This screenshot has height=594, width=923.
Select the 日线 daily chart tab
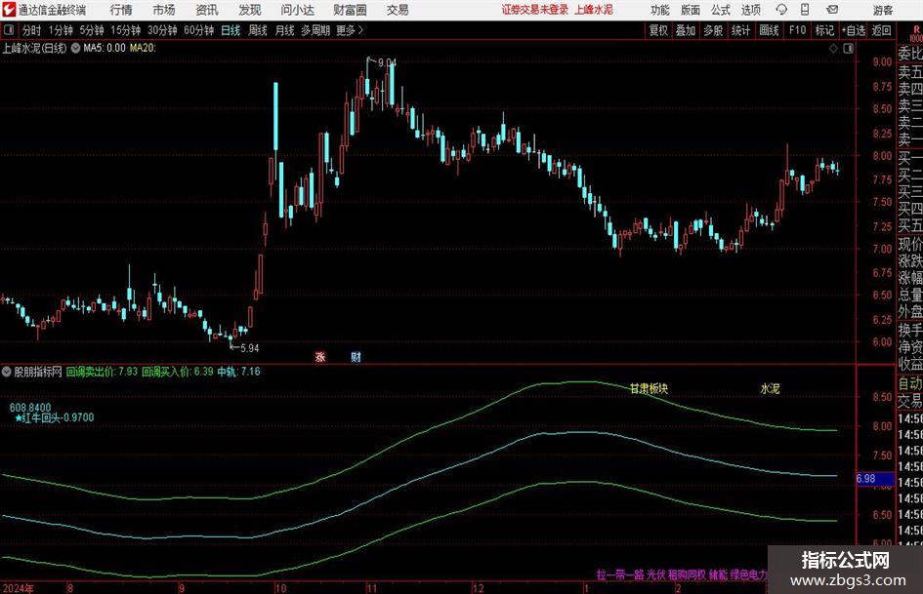click(x=231, y=30)
